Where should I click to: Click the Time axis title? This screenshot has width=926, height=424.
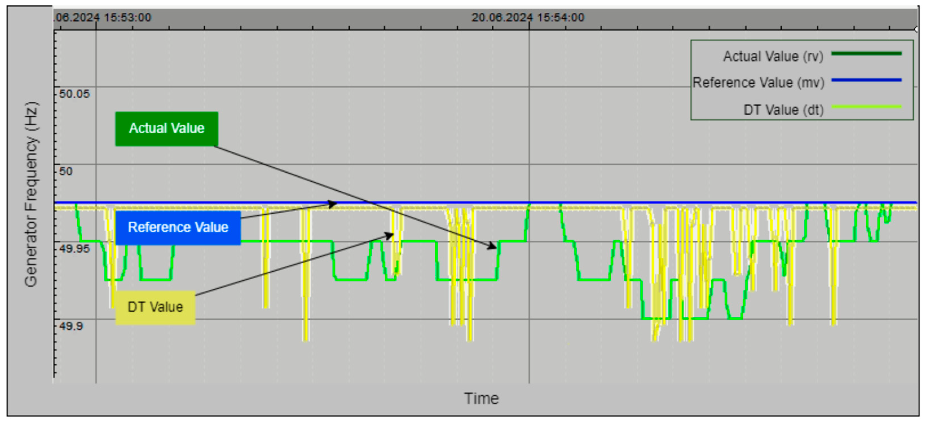click(x=481, y=398)
